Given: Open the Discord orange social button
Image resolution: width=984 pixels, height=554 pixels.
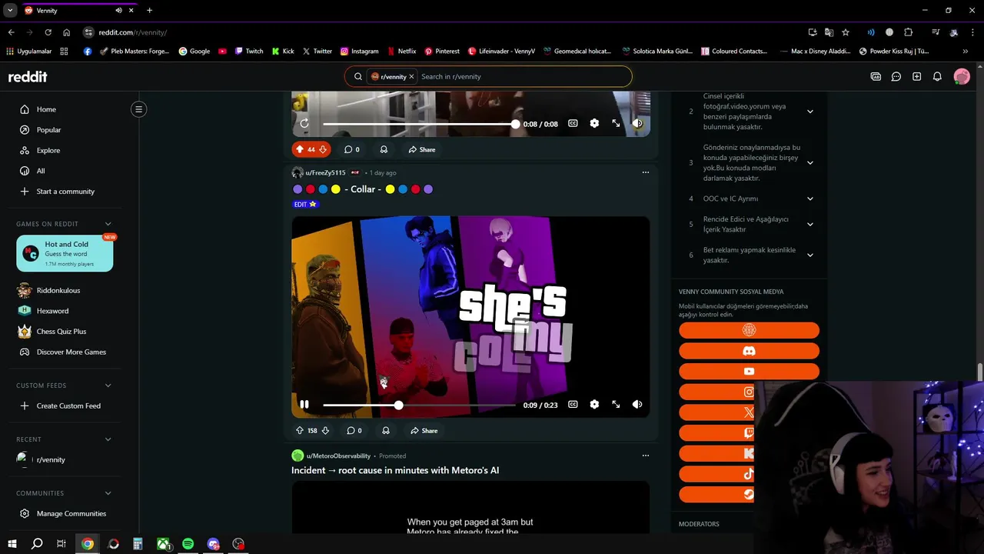Looking at the screenshot, I should (749, 351).
